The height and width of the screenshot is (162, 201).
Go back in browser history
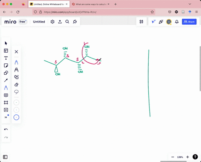(x=5, y=12)
